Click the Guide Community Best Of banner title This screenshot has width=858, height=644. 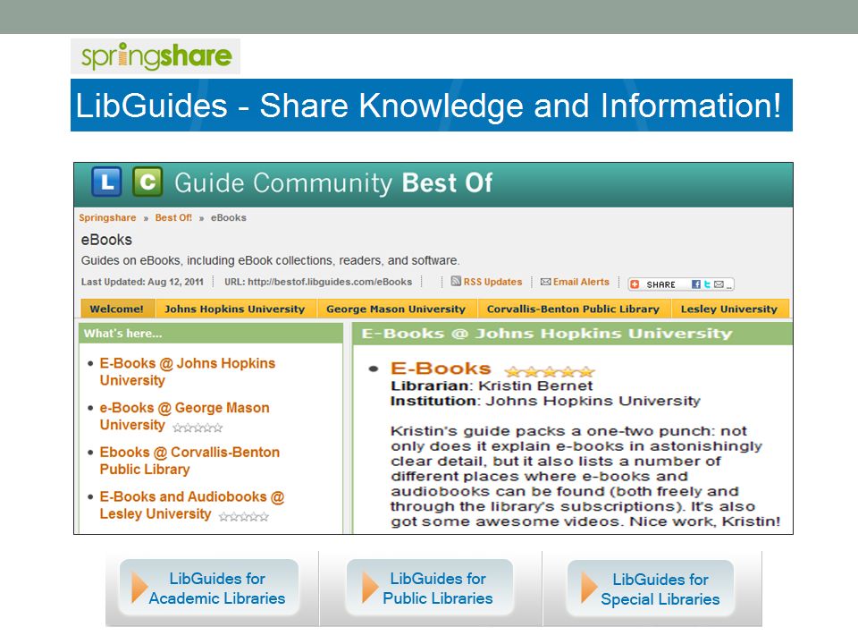(333, 182)
